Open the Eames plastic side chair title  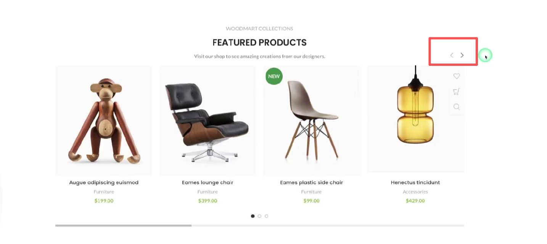tap(312, 182)
